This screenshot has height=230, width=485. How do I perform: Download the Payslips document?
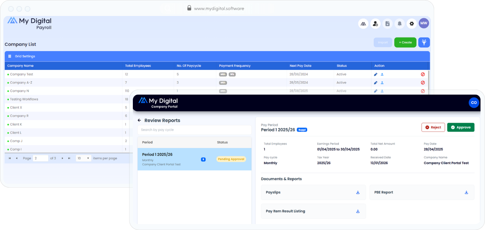pyautogui.click(x=358, y=192)
